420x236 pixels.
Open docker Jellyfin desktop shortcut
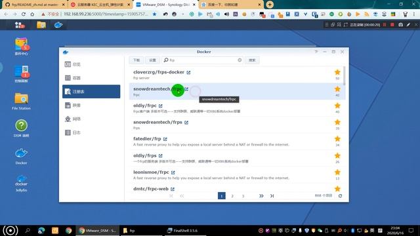pos(21,184)
